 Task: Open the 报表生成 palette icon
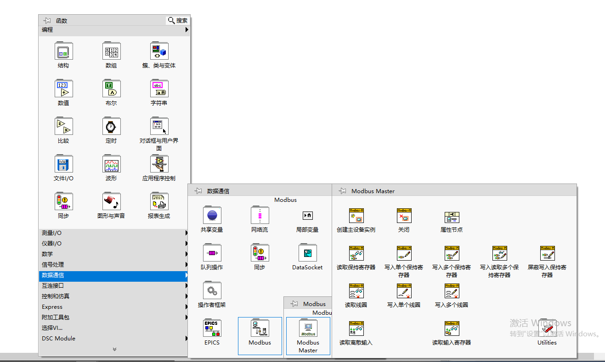point(159,201)
